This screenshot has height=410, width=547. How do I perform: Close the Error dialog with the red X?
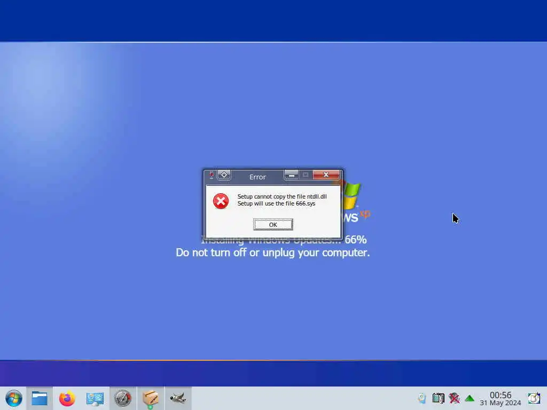[326, 175]
